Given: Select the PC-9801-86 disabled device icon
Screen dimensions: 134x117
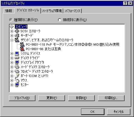Looking at the screenshot, I should point(22,49).
